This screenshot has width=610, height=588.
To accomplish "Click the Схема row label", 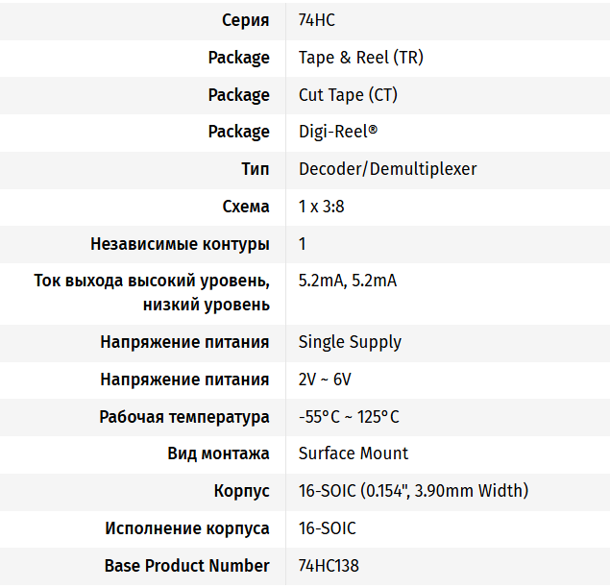I will pyautogui.click(x=245, y=207).
